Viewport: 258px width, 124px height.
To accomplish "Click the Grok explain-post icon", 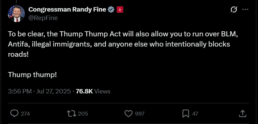I will [x=234, y=10].
